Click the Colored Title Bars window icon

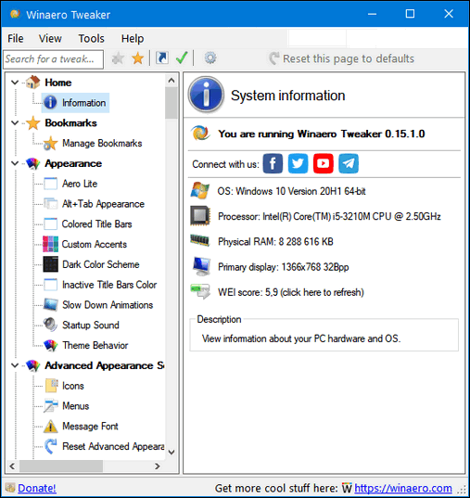click(50, 223)
